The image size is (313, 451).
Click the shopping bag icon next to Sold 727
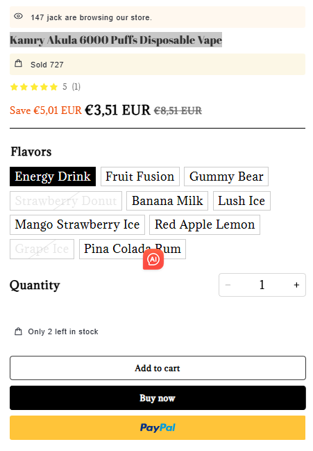tap(18, 63)
